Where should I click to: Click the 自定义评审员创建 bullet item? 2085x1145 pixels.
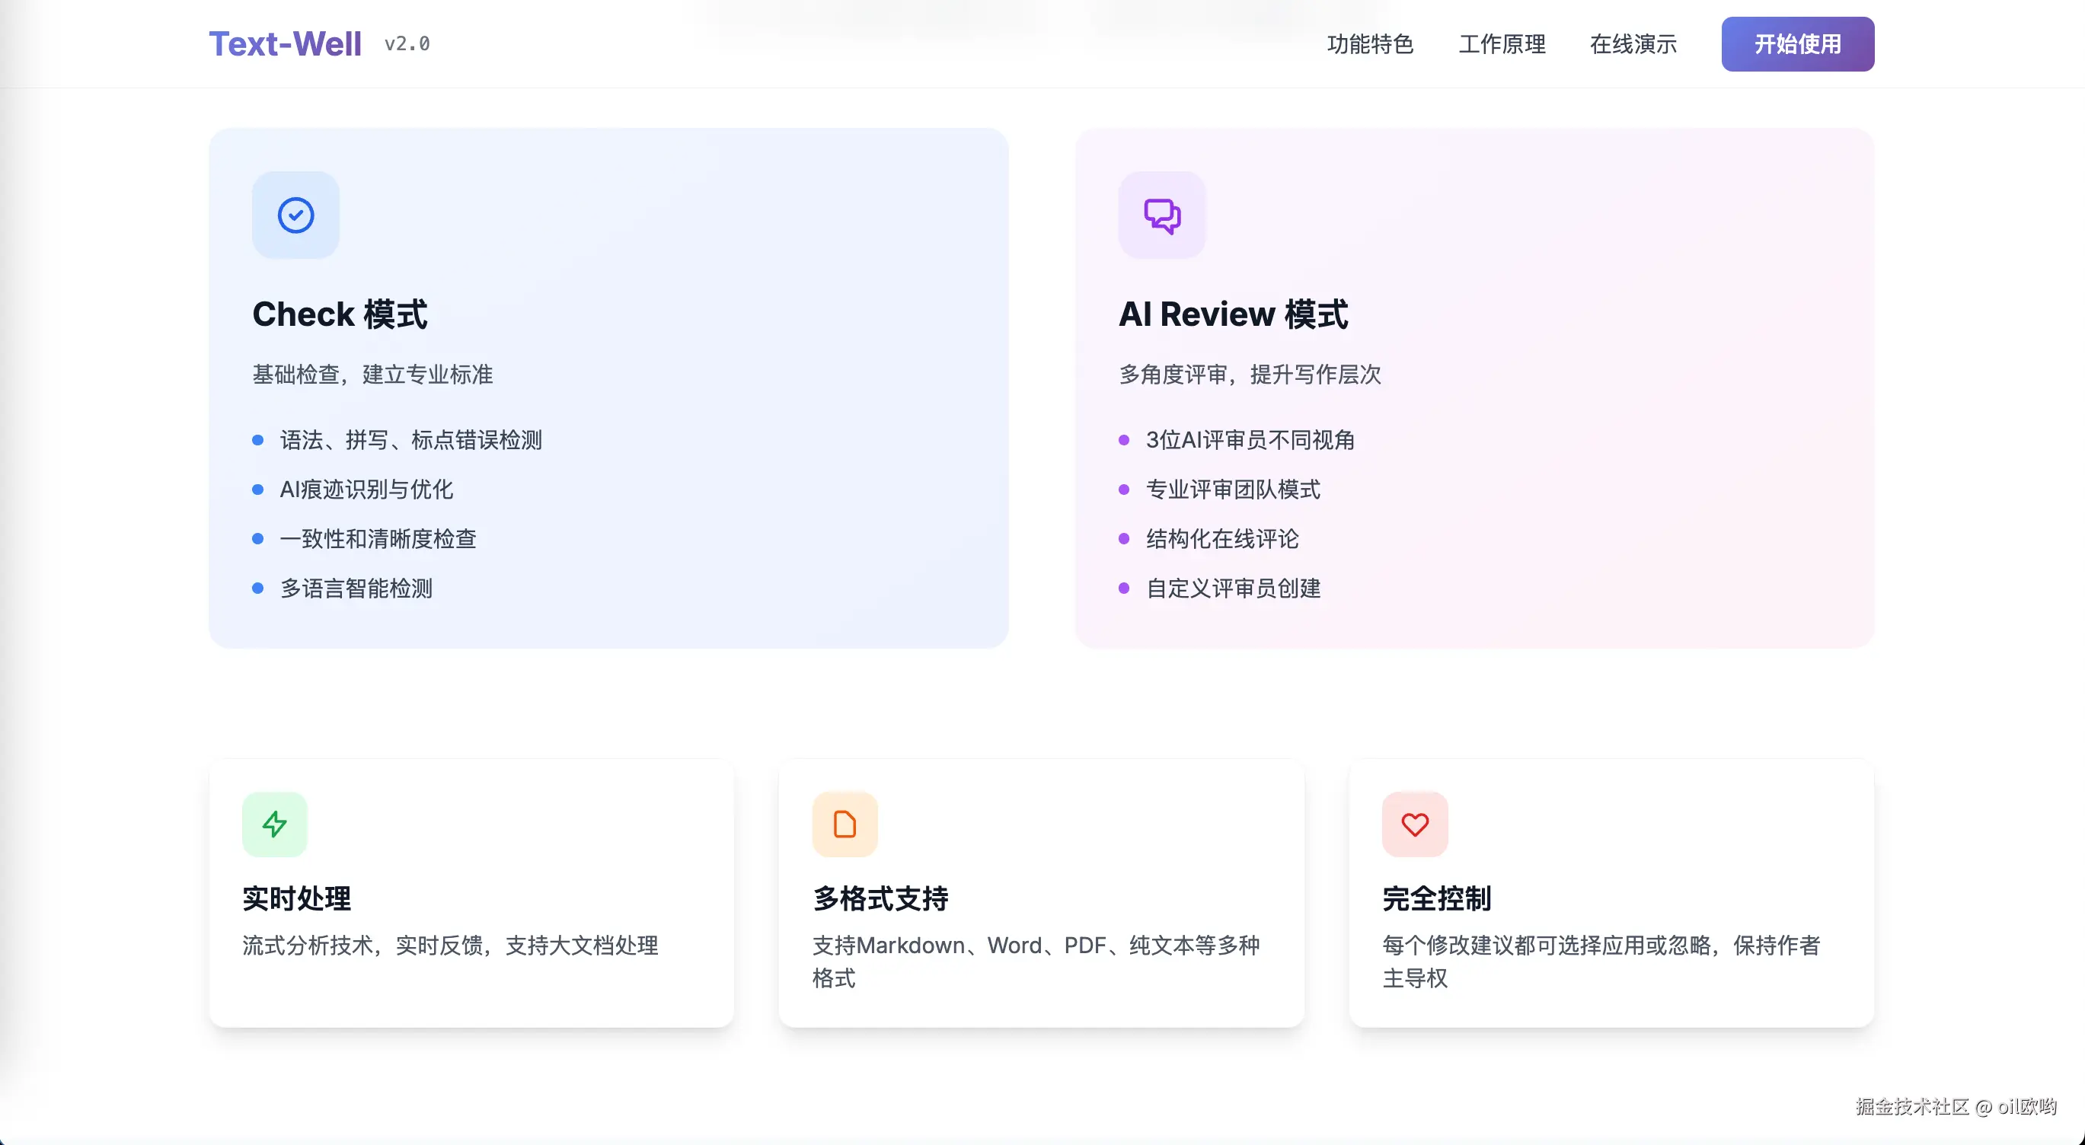point(1233,588)
